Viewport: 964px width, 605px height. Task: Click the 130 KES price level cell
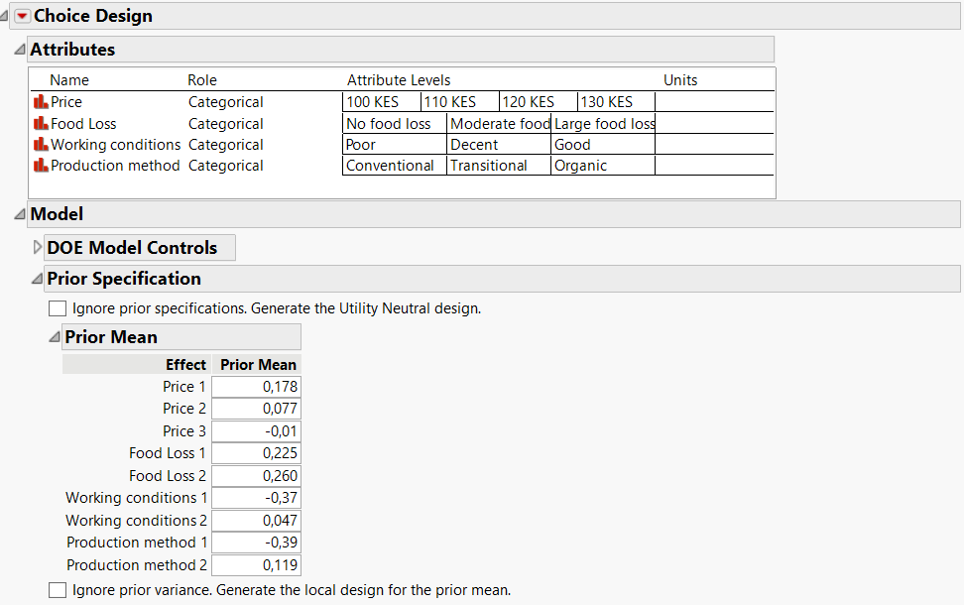coord(615,102)
